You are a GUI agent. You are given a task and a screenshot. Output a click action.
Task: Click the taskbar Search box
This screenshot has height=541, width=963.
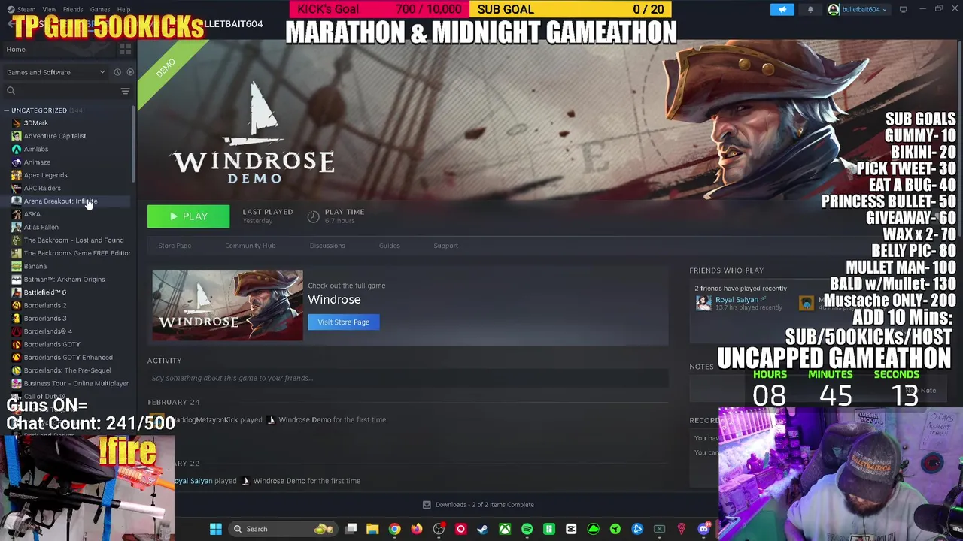point(282,529)
